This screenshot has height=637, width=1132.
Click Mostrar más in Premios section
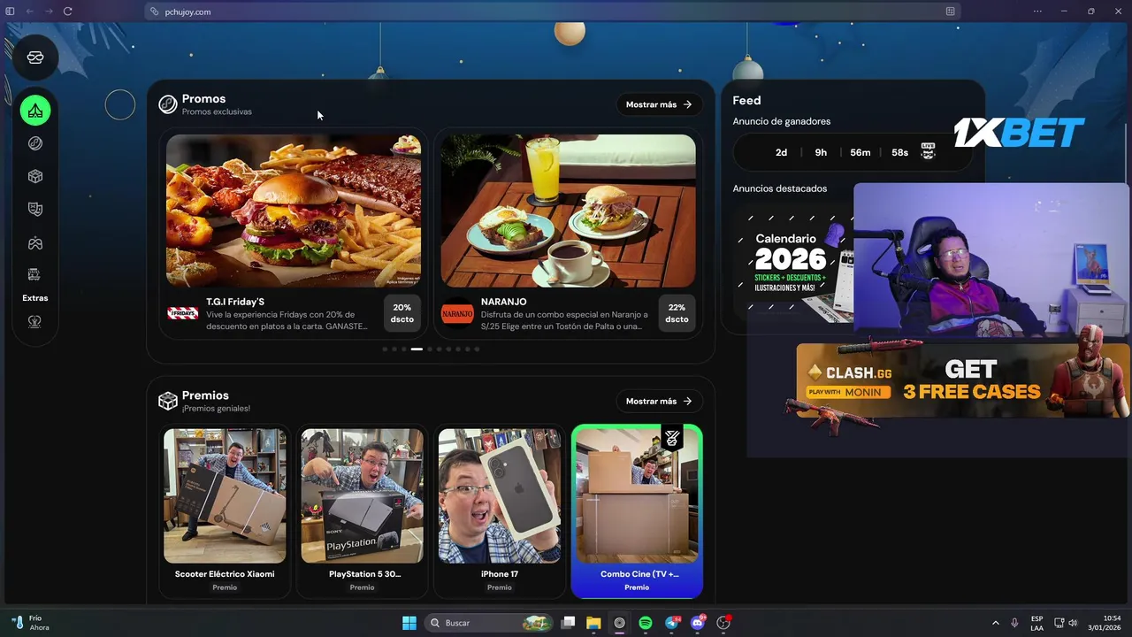(x=659, y=402)
